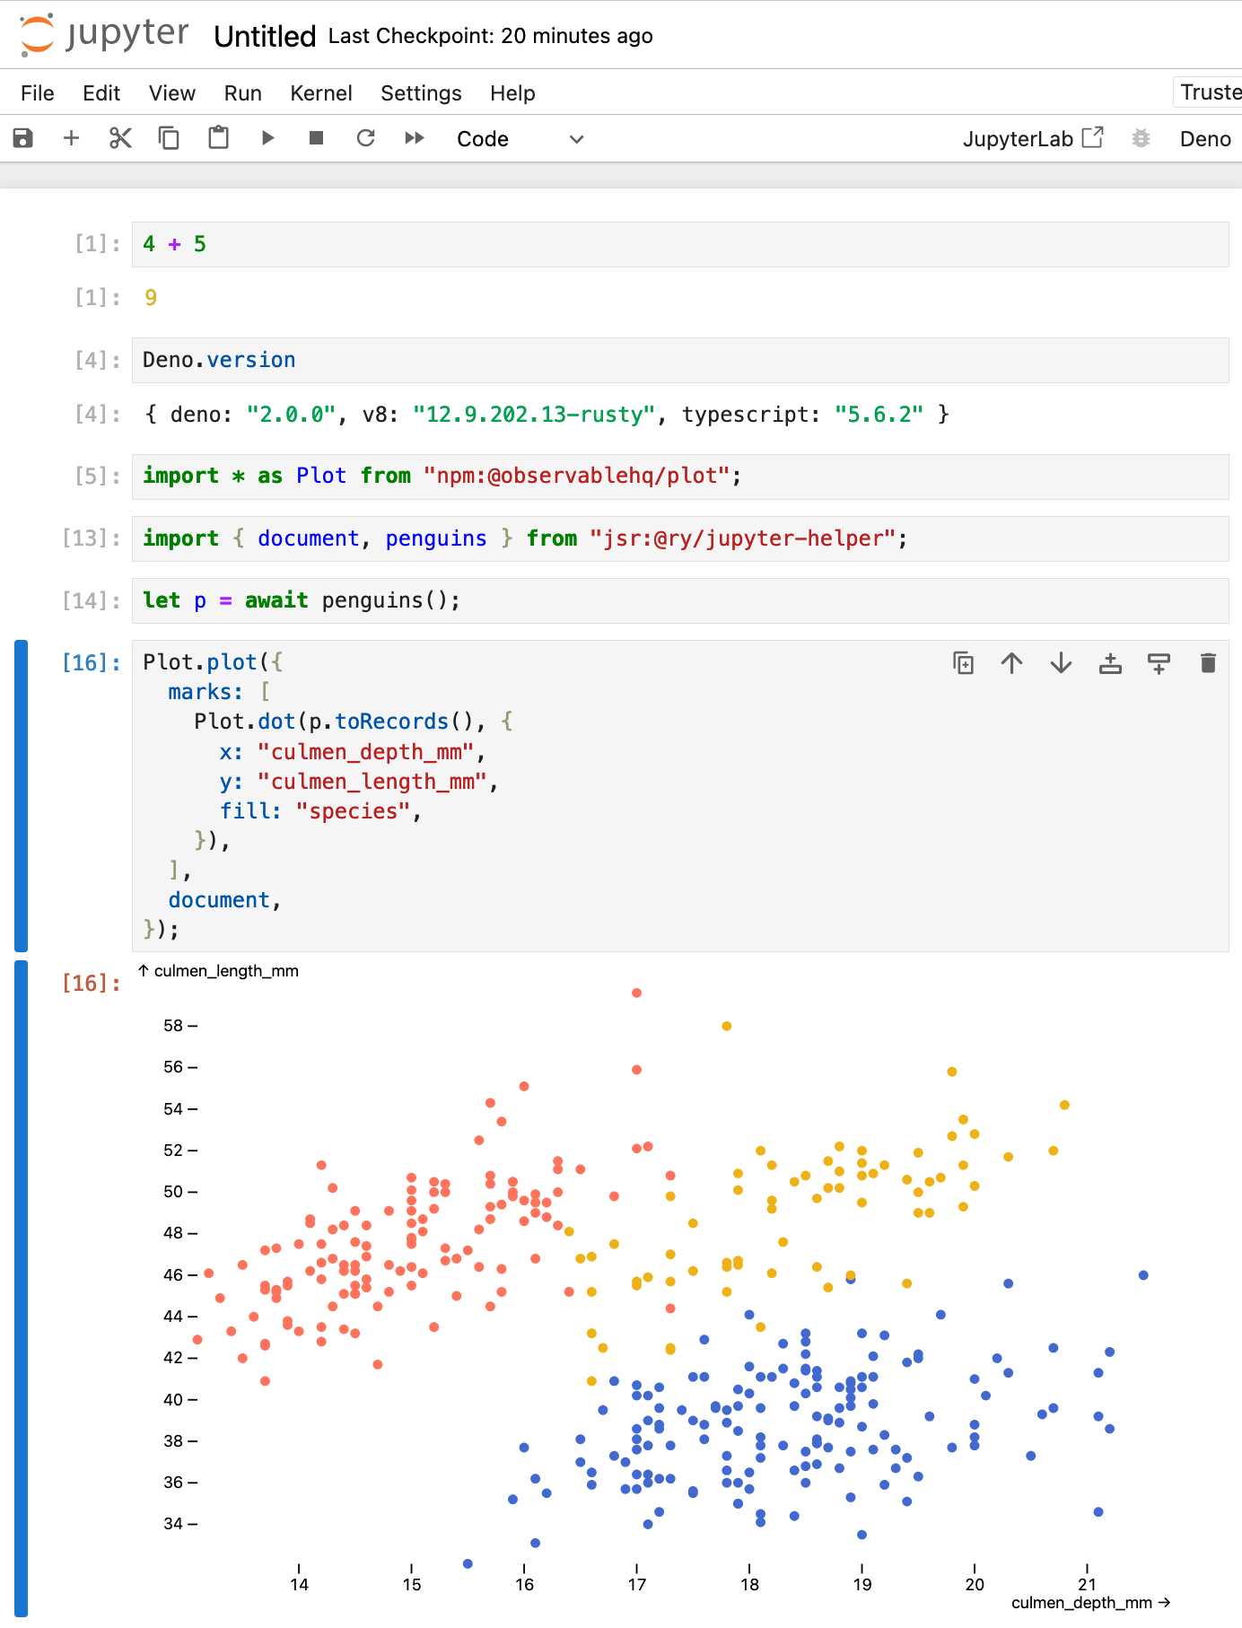Click the Deno version output text

click(547, 414)
